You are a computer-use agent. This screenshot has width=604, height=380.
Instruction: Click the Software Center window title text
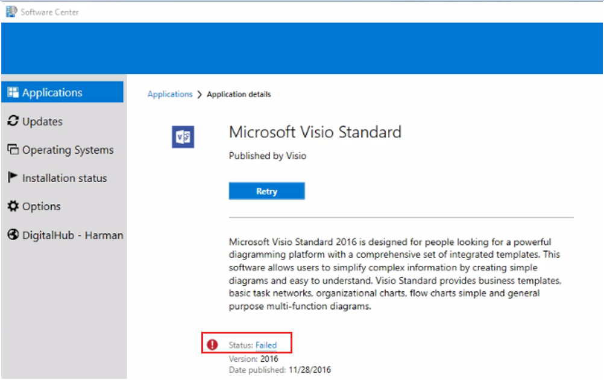49,12
